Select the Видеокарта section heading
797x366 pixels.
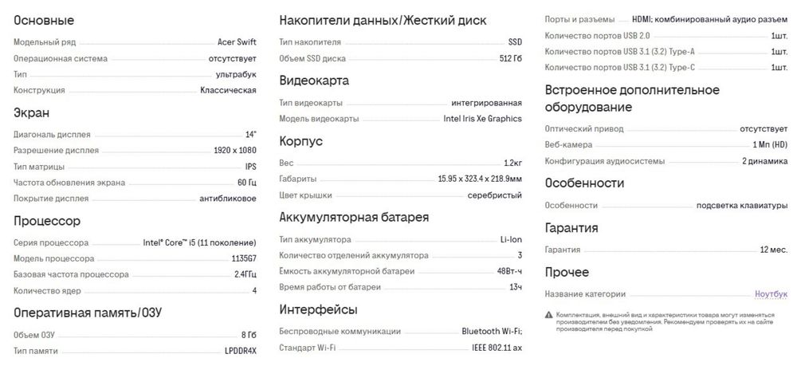[314, 81]
